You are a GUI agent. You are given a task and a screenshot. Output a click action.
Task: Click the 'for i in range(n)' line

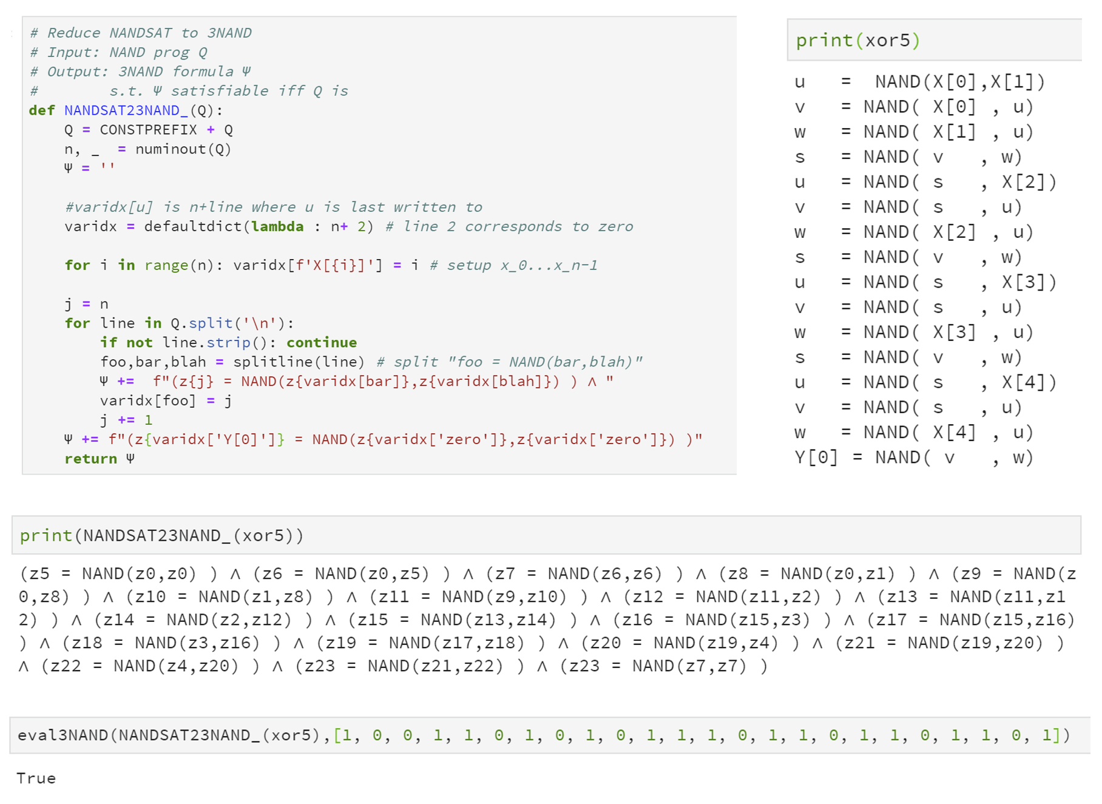point(331,265)
